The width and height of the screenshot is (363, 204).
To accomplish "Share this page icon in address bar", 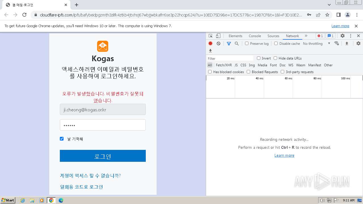I will pyautogui.click(x=318, y=15).
